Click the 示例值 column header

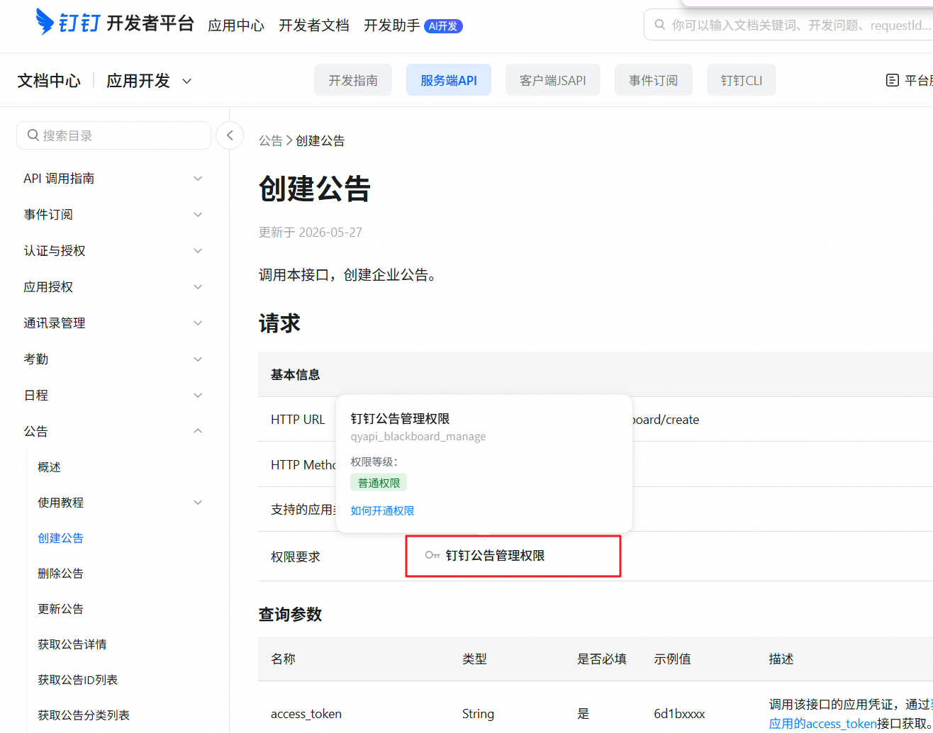tap(672, 659)
